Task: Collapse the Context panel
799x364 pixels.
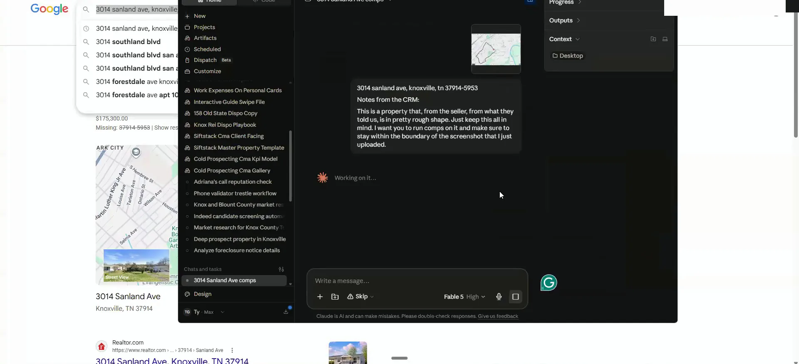Action: point(564,39)
